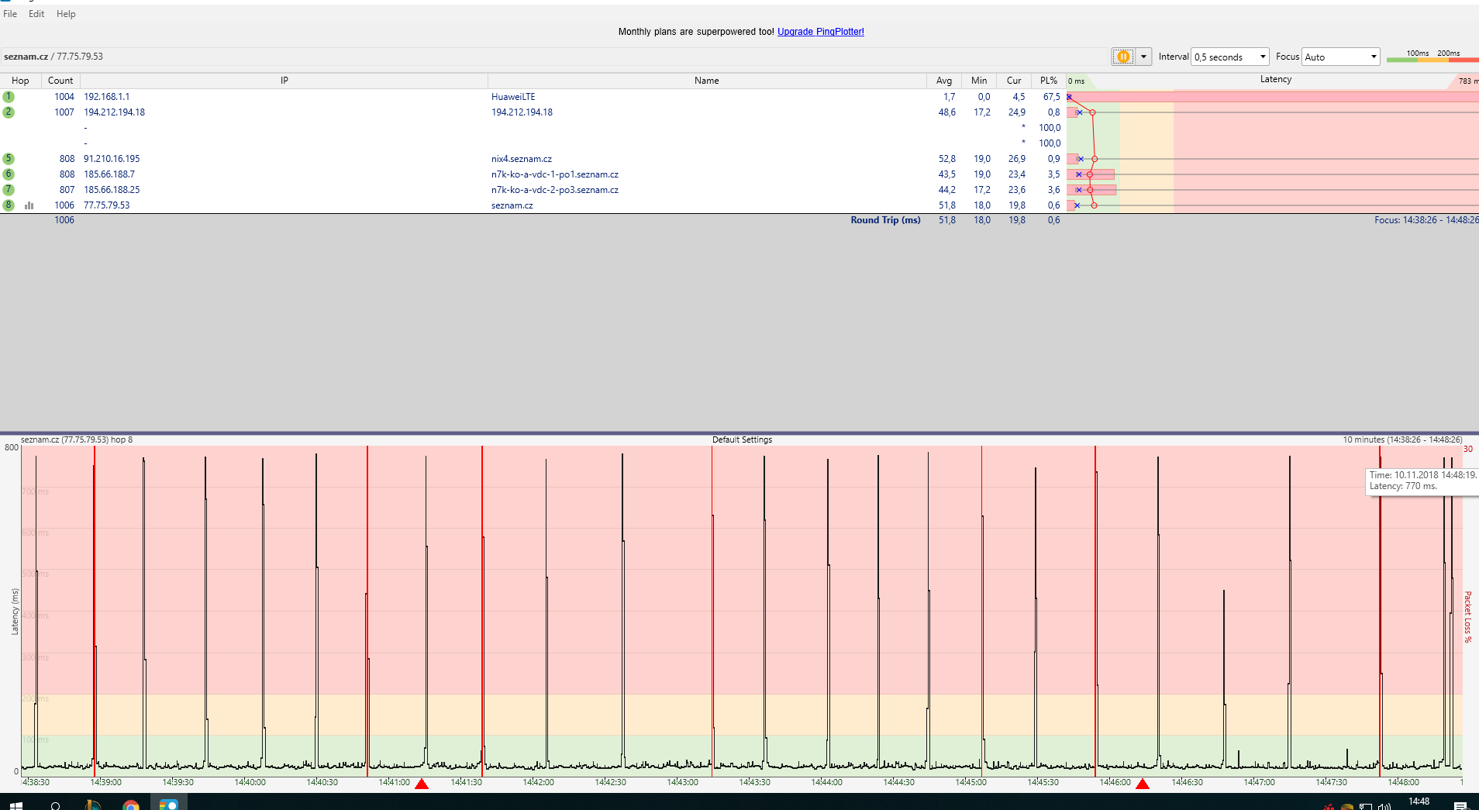1479x810 pixels.
Task: Click the red triangle marker near 14:41:00
Action: pyautogui.click(x=422, y=784)
